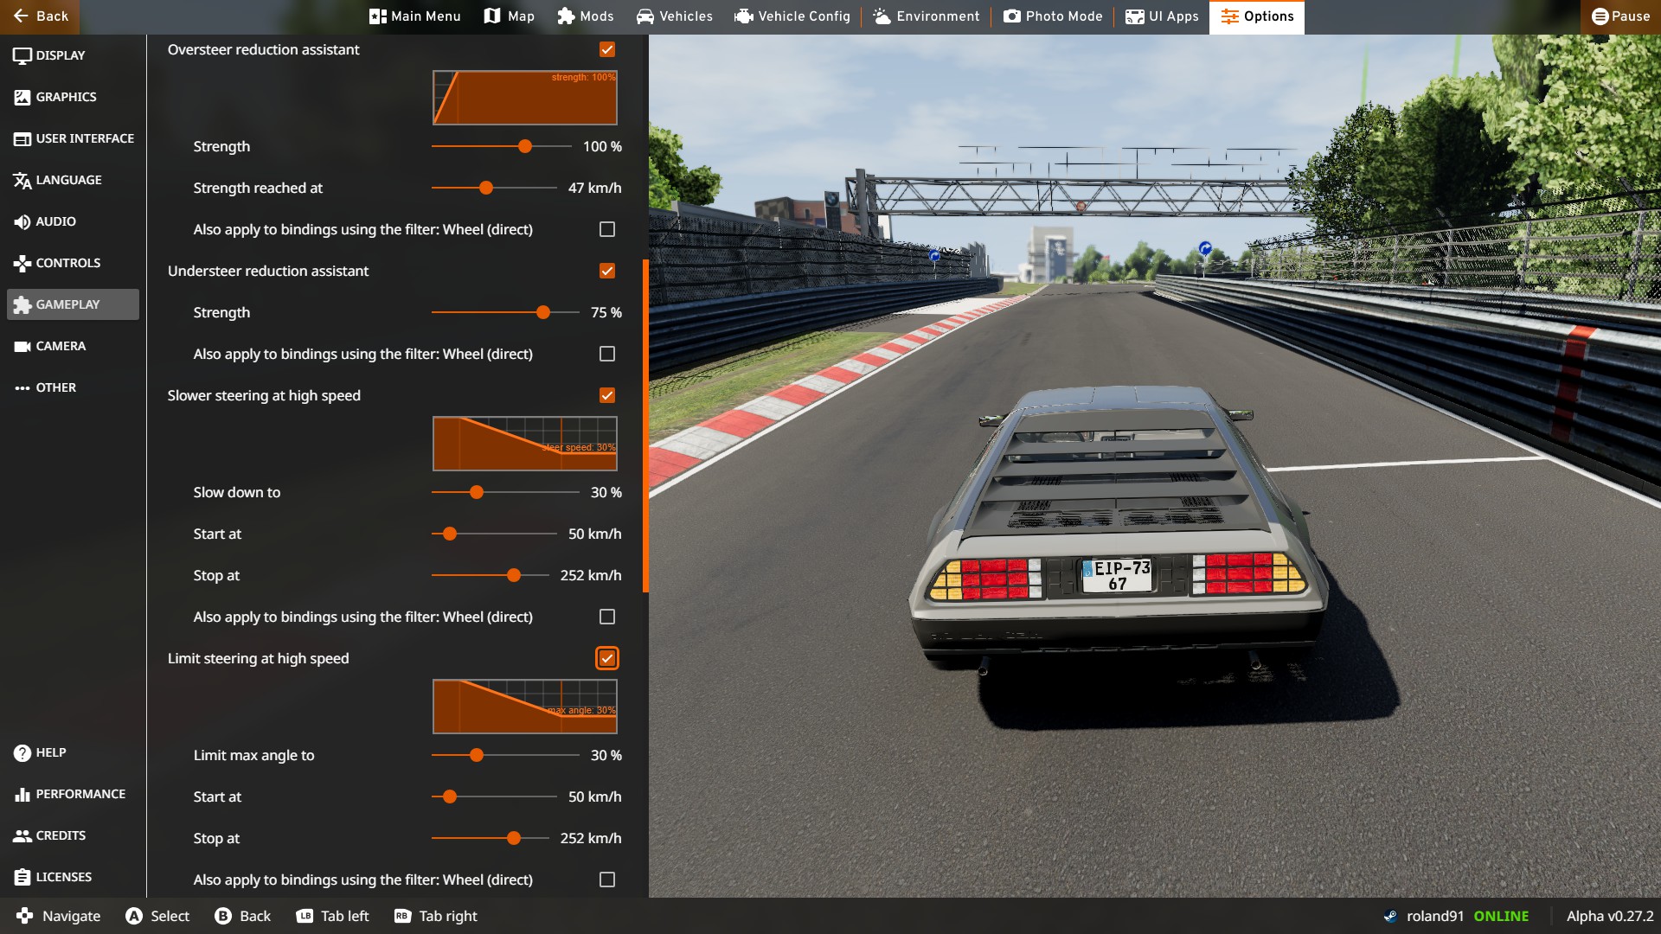The image size is (1661, 934).
Task: Open the Graphics settings category
Action: click(x=66, y=97)
